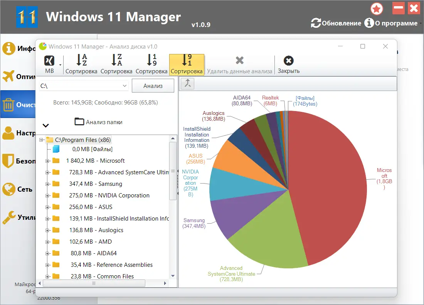Select 256,0 MB - ASUS row
Image resolution: width=424 pixels, height=305 pixels.
pyautogui.click(x=91, y=207)
